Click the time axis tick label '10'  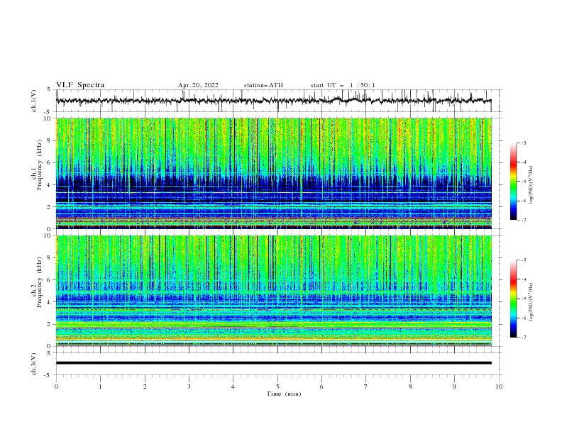click(x=499, y=386)
